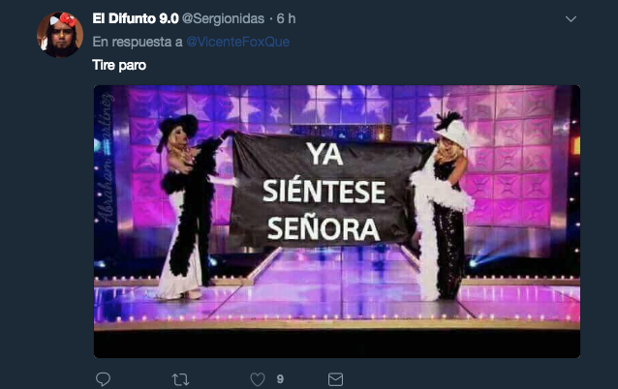View the like count number 9
The width and height of the screenshot is (618, 389).
(x=280, y=379)
